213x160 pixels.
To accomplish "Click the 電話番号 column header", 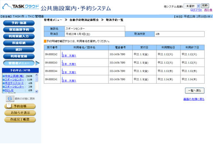I will (x=120, y=47).
